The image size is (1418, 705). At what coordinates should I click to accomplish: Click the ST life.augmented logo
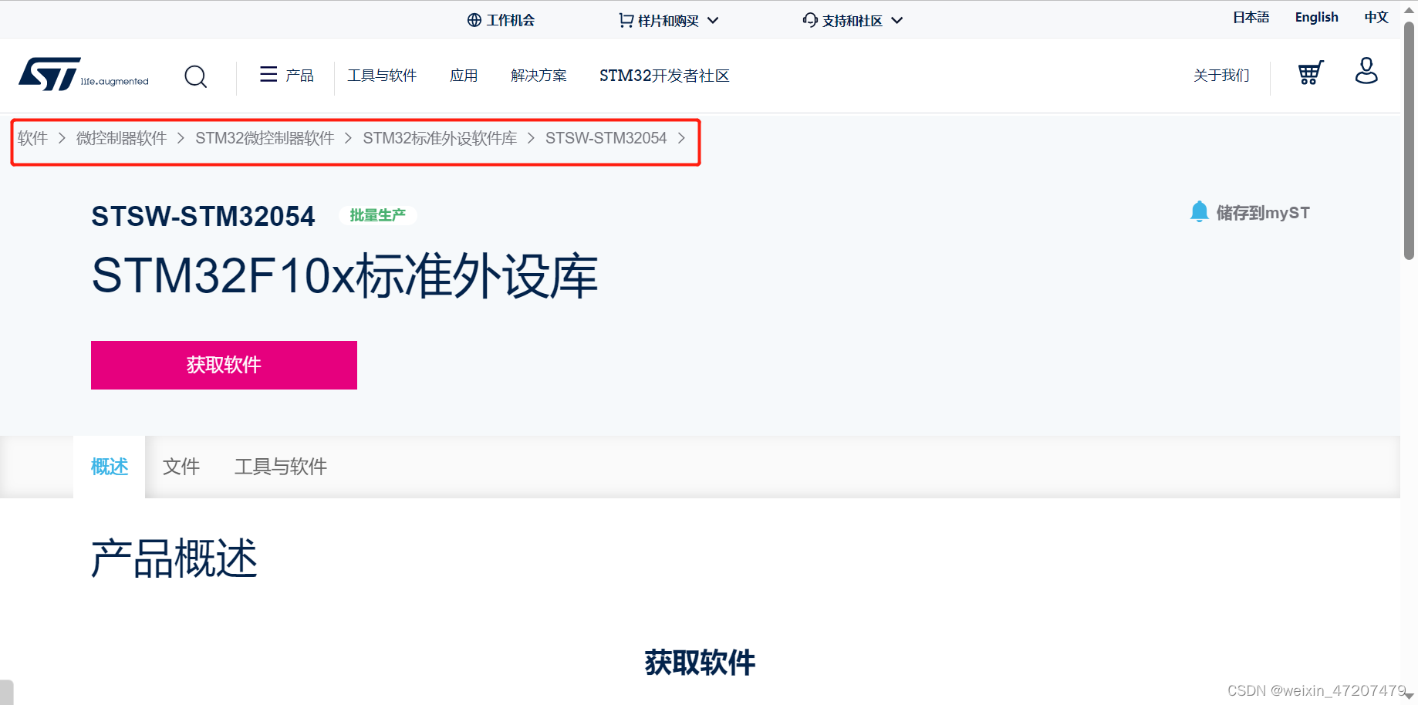coord(83,74)
